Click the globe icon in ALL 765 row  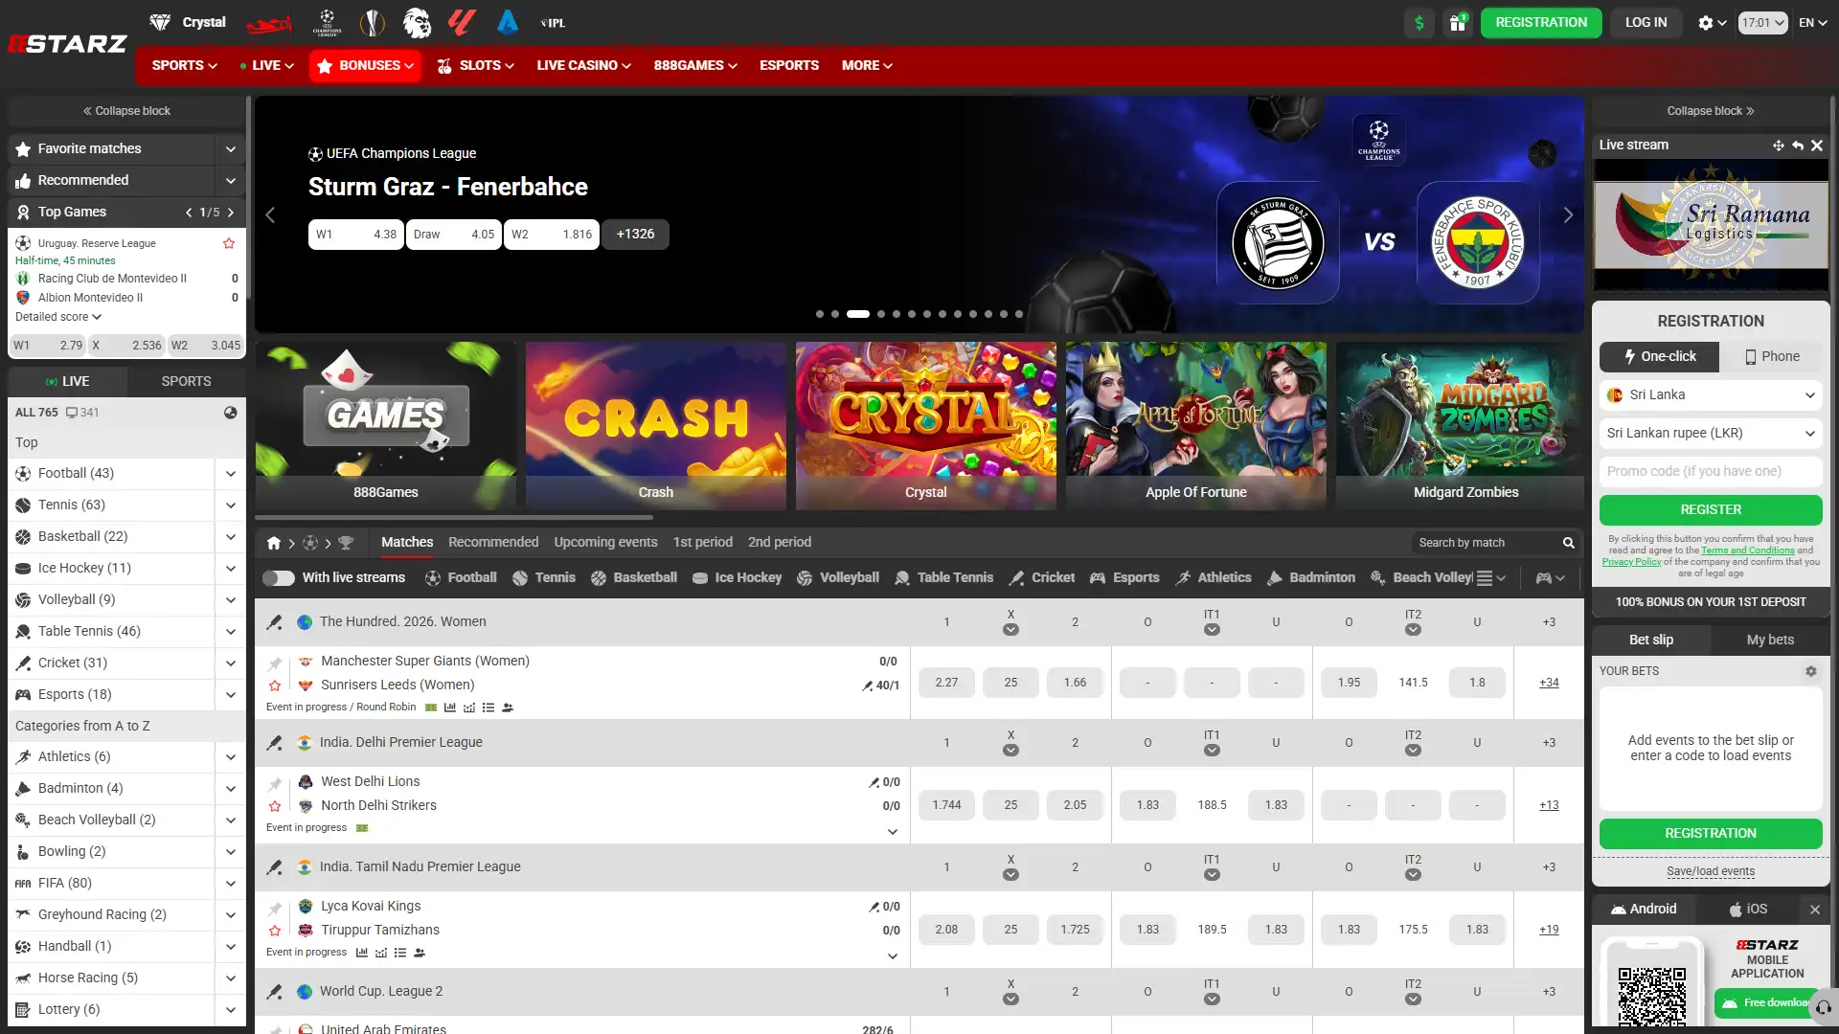point(231,413)
